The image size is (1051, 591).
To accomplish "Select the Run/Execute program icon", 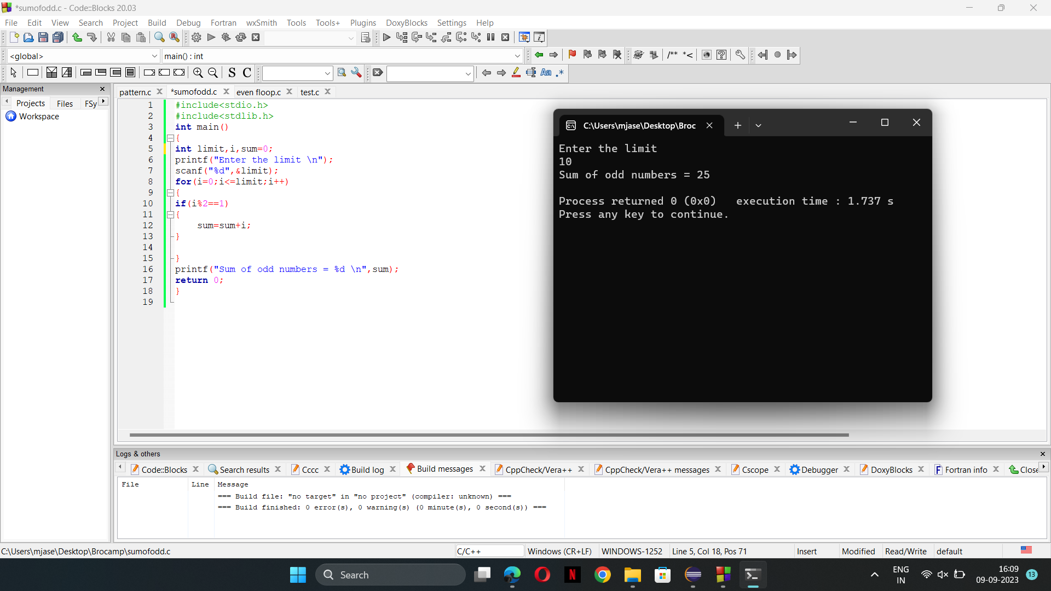I will coord(210,37).
